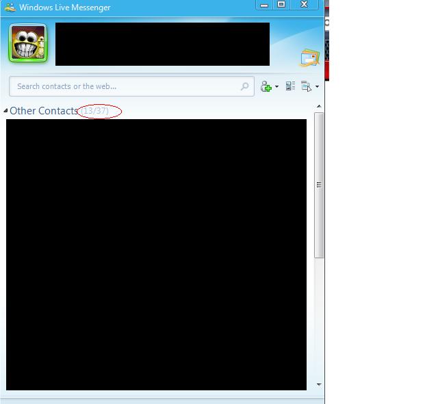Click the vertical scrollbar thumb
This screenshot has width=438, height=404.
pyautogui.click(x=319, y=185)
